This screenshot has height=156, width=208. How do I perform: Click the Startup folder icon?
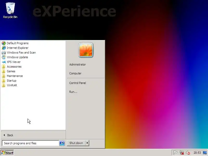coord(4,81)
